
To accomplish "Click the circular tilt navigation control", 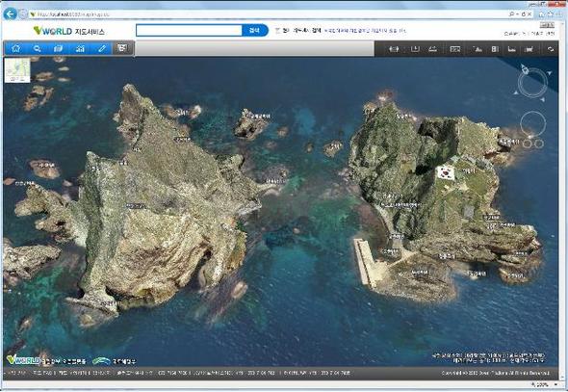I will [533, 124].
